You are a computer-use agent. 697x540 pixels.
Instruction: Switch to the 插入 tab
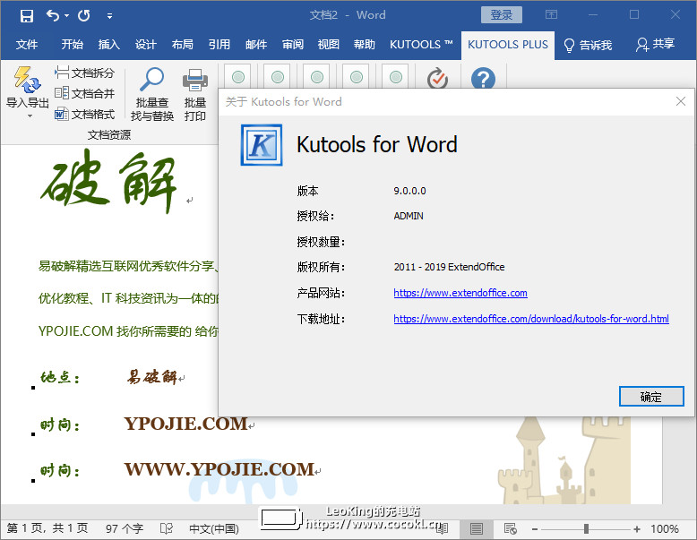[109, 45]
